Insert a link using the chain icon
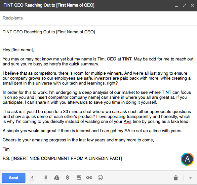 [x=89, y=178]
